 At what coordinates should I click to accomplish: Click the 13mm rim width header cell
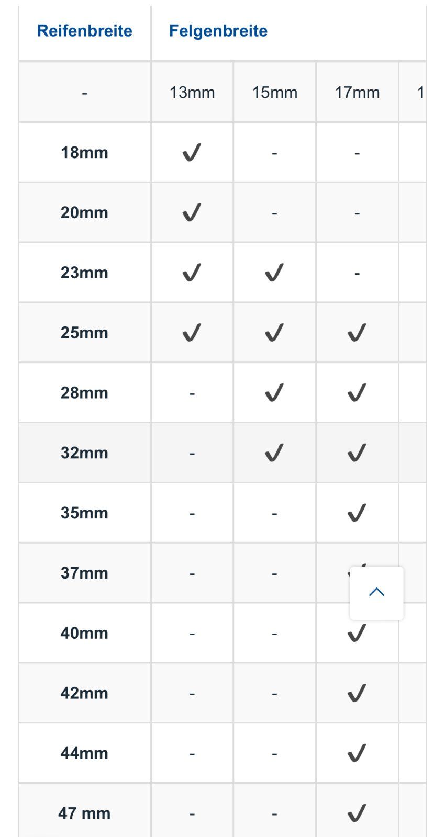192,93
